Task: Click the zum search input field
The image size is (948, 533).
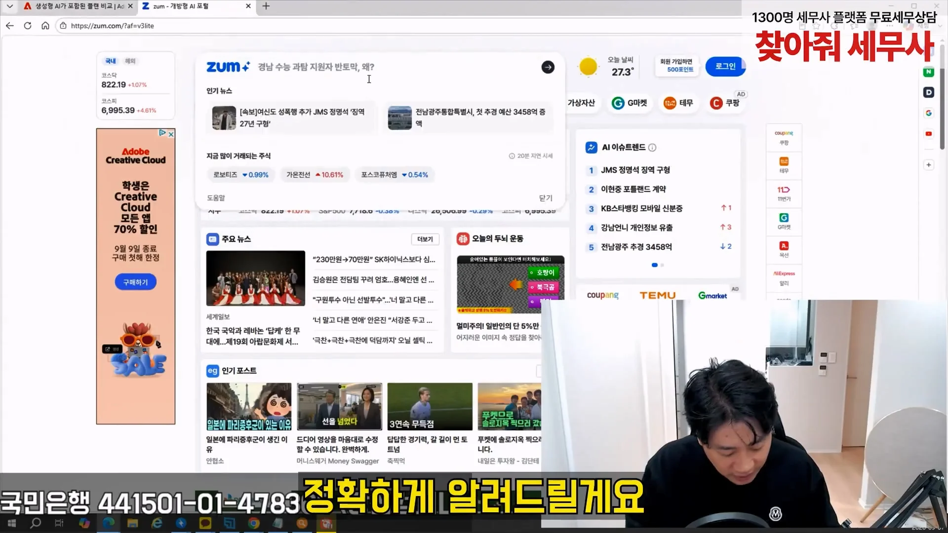Action: 395,67
